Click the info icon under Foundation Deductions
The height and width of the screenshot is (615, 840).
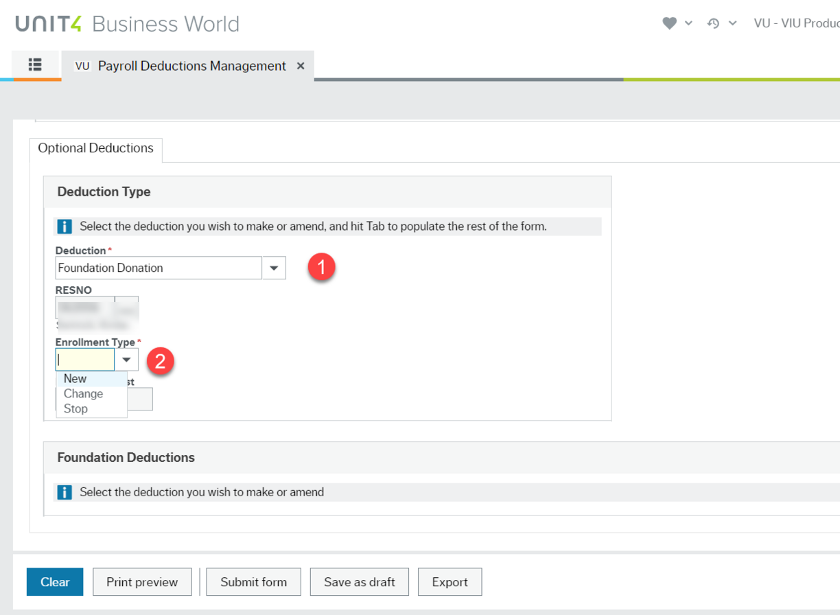pos(65,492)
